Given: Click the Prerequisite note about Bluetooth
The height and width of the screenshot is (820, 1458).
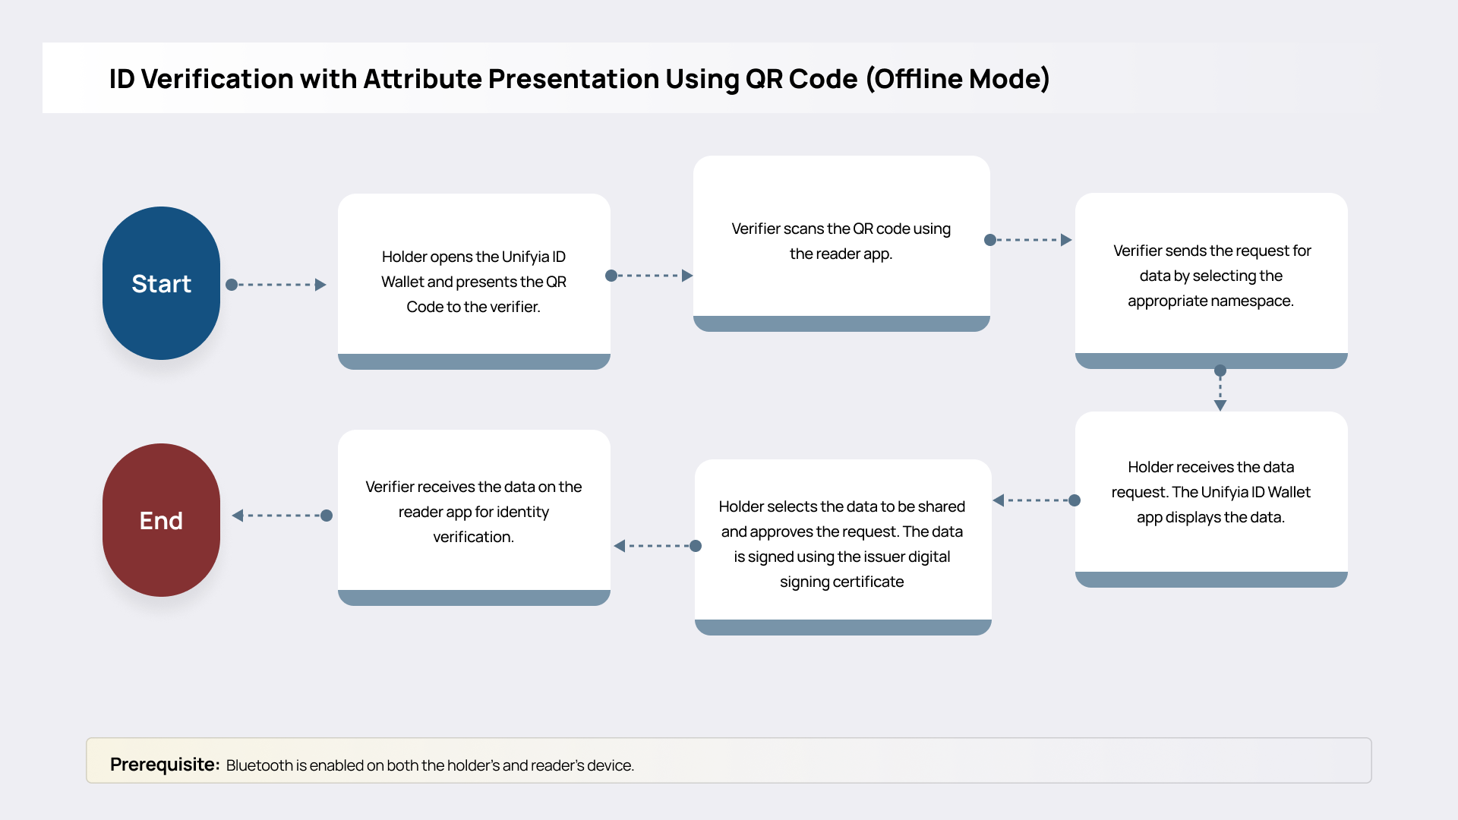Looking at the screenshot, I should coord(372,765).
